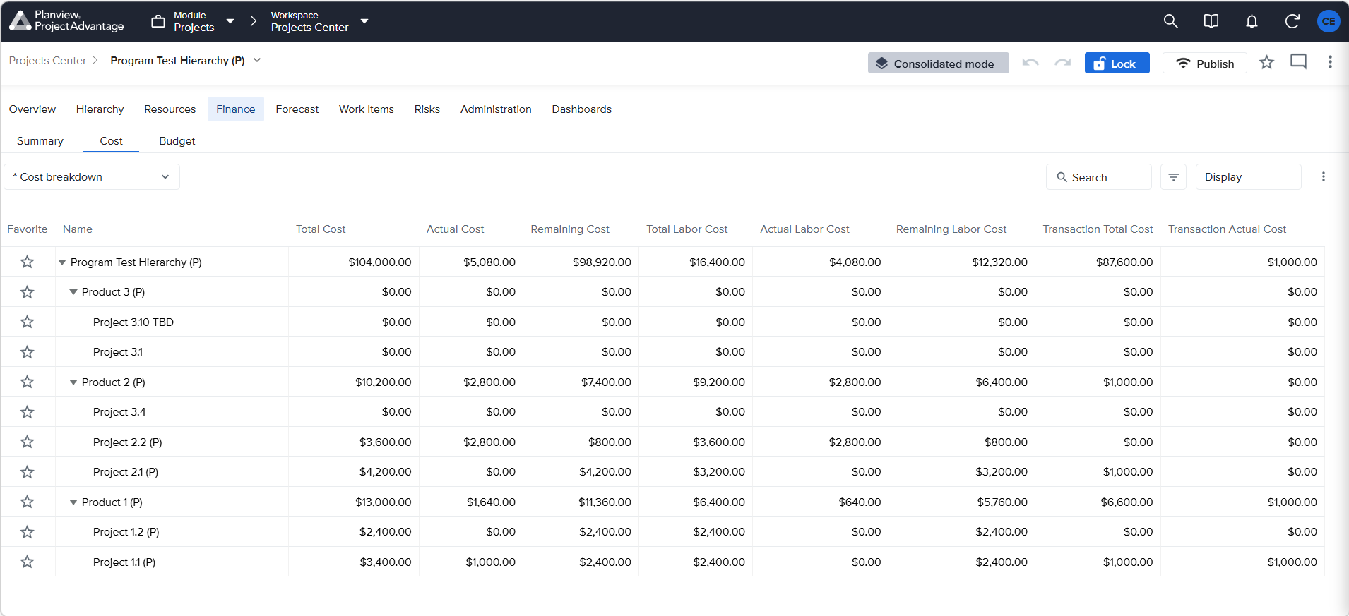Image resolution: width=1349 pixels, height=616 pixels.
Task: Open the table filter icon
Action: [x=1173, y=177]
